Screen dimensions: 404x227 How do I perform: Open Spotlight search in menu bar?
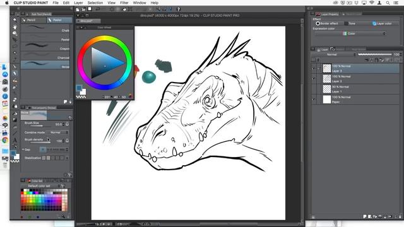[388, 3]
